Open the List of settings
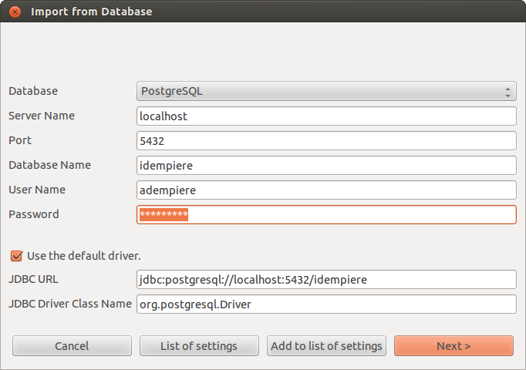The width and height of the screenshot is (526, 370). pos(199,346)
